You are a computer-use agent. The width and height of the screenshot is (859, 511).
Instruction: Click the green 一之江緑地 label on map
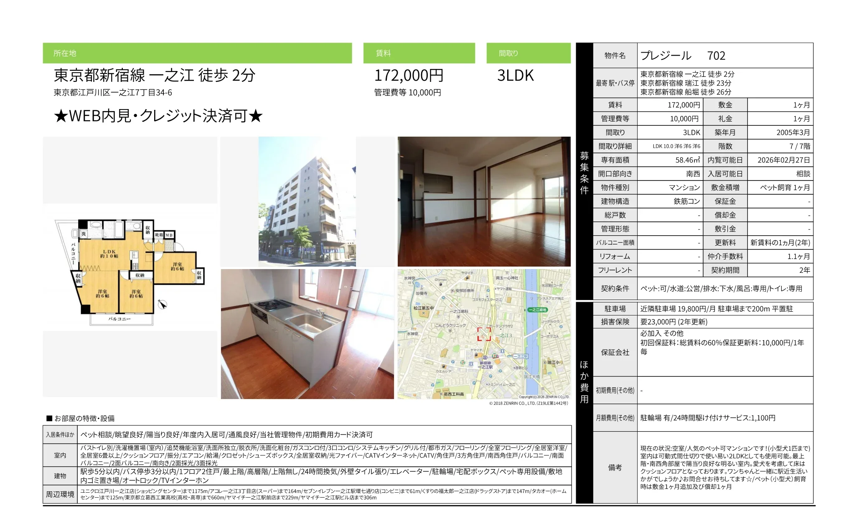[x=537, y=310]
